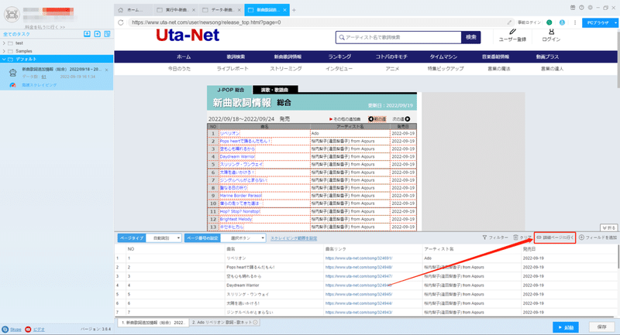Collapse the デフォルト folder
620x335 pixels.
click(4, 60)
